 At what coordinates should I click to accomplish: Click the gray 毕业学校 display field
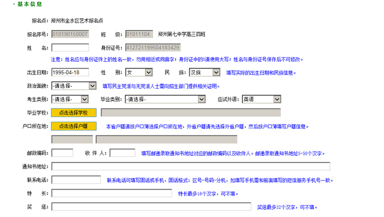191,113
